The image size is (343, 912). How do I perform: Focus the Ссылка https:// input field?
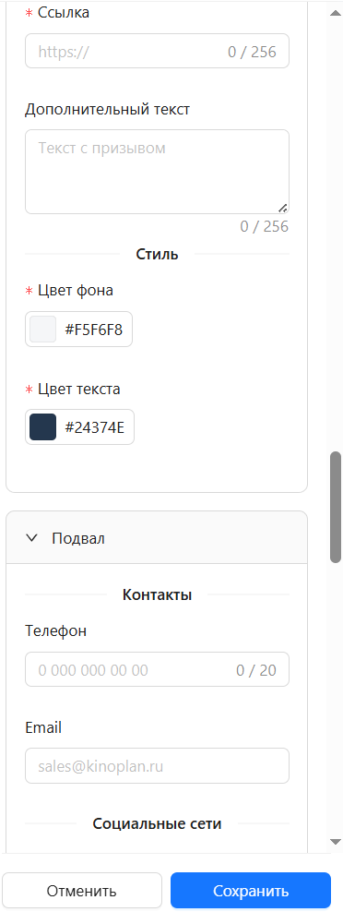pos(157,51)
